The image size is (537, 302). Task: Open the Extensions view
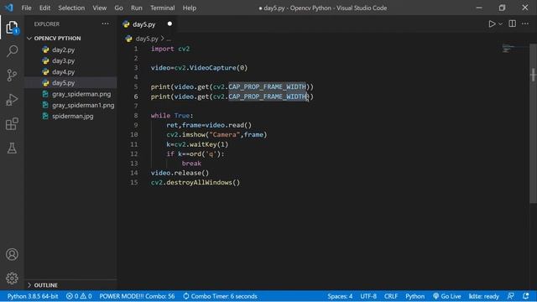[x=12, y=124]
